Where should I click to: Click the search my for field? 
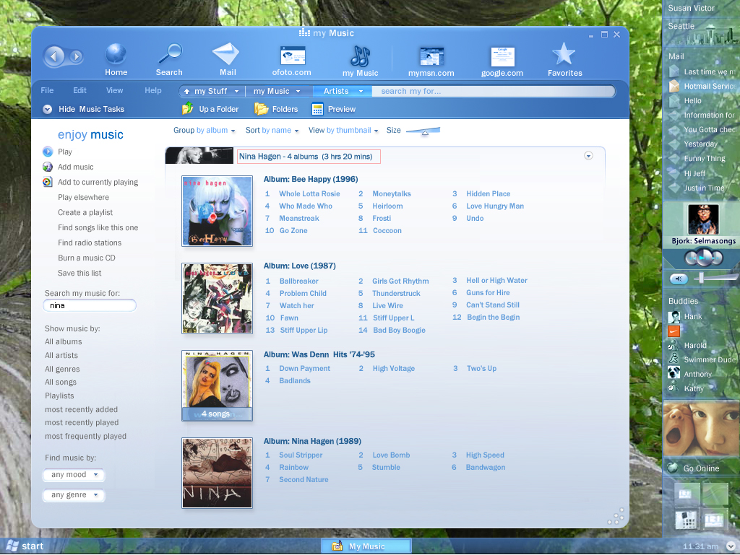click(x=493, y=92)
